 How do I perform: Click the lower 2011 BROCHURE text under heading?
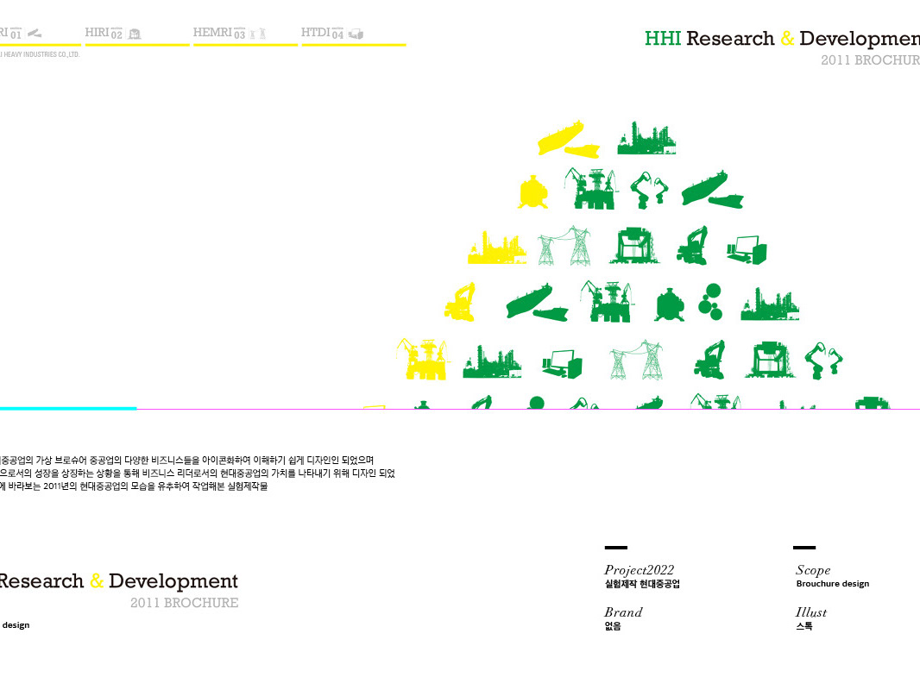coord(184,603)
